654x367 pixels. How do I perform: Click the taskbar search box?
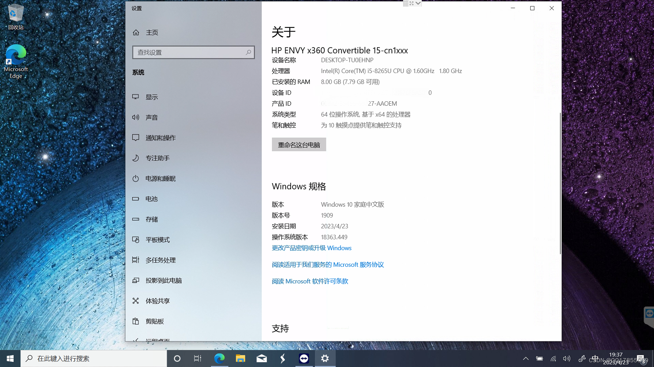94,359
